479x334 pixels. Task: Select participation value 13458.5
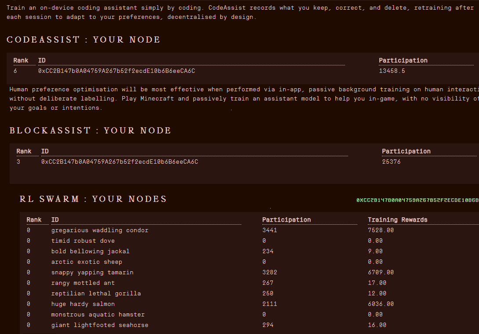pos(392,71)
